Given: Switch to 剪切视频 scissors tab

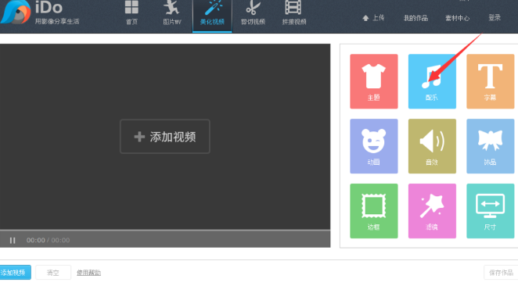Looking at the screenshot, I should tap(253, 13).
